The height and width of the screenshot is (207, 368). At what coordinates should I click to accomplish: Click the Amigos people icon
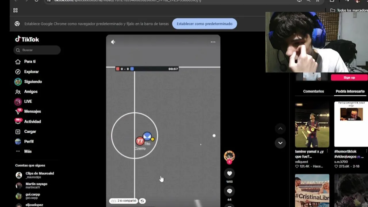(18, 92)
